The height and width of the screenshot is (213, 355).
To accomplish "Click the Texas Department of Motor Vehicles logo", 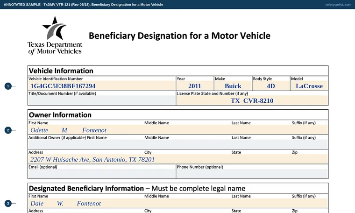I will pos(55,35).
